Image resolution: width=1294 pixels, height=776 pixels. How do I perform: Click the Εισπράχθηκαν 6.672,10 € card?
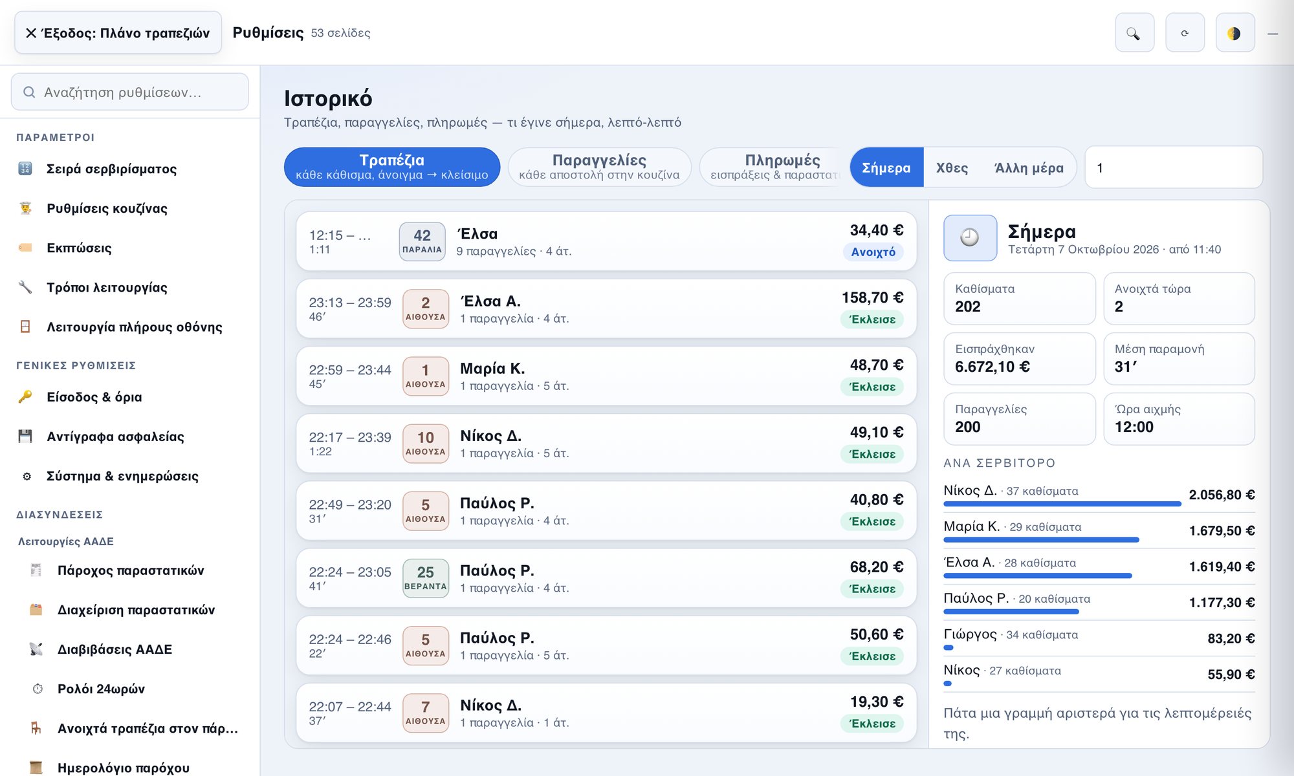1020,358
